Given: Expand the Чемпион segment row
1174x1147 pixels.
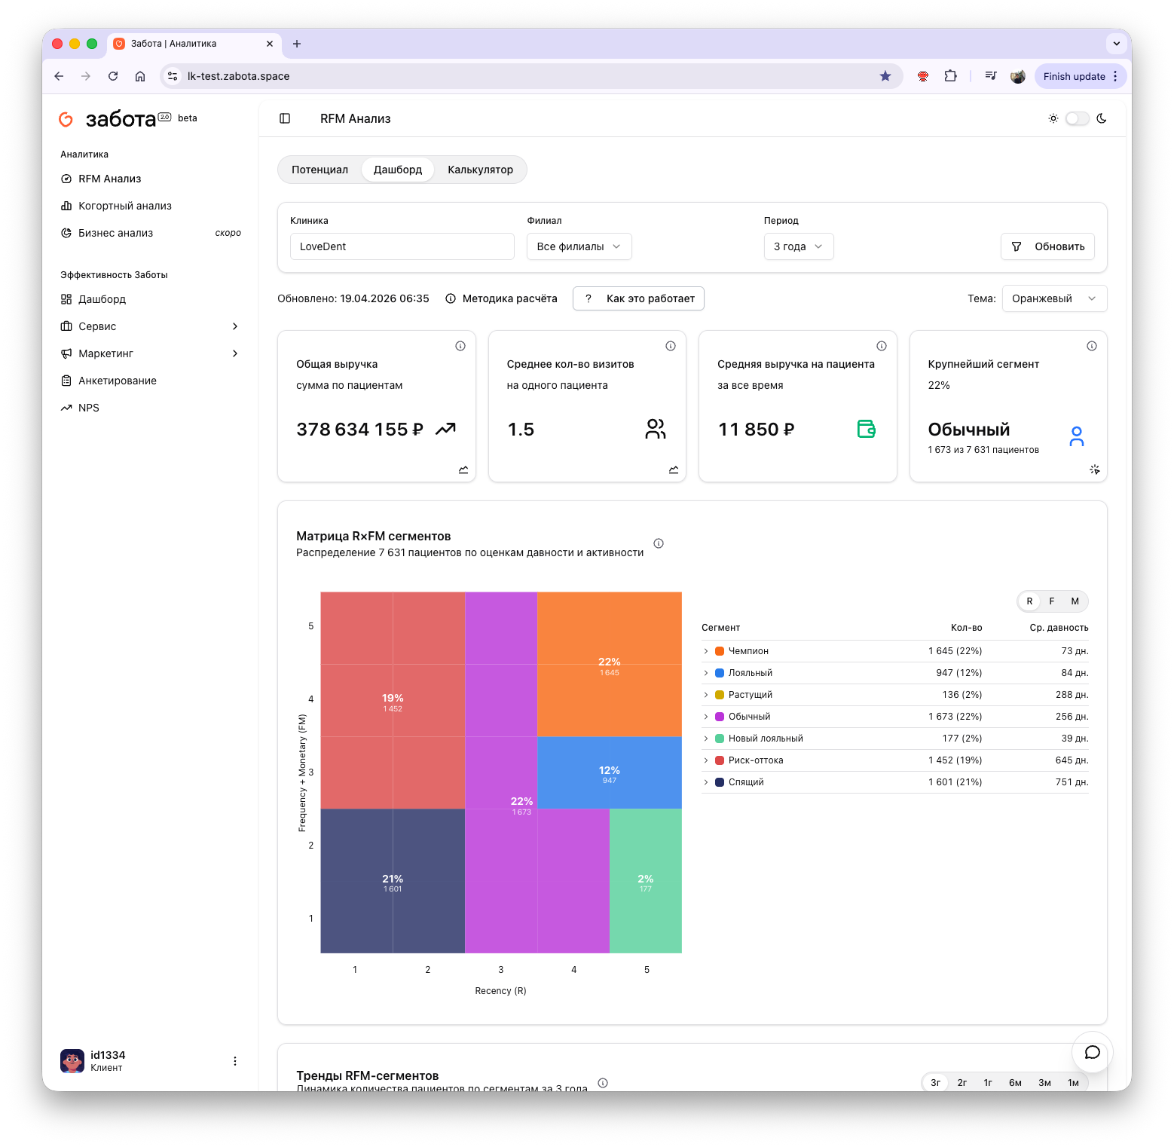Looking at the screenshot, I should coord(706,651).
